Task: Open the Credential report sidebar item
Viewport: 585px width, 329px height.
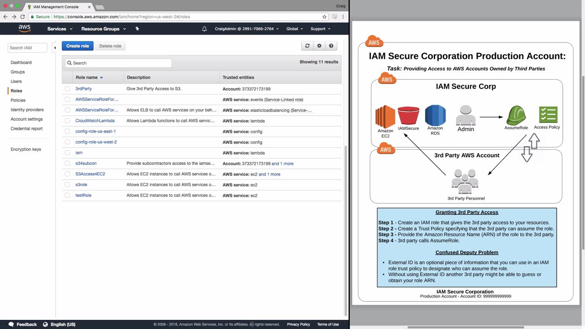Action: tap(27, 128)
